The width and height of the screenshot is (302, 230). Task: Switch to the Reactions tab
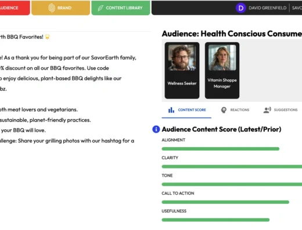[235, 110]
